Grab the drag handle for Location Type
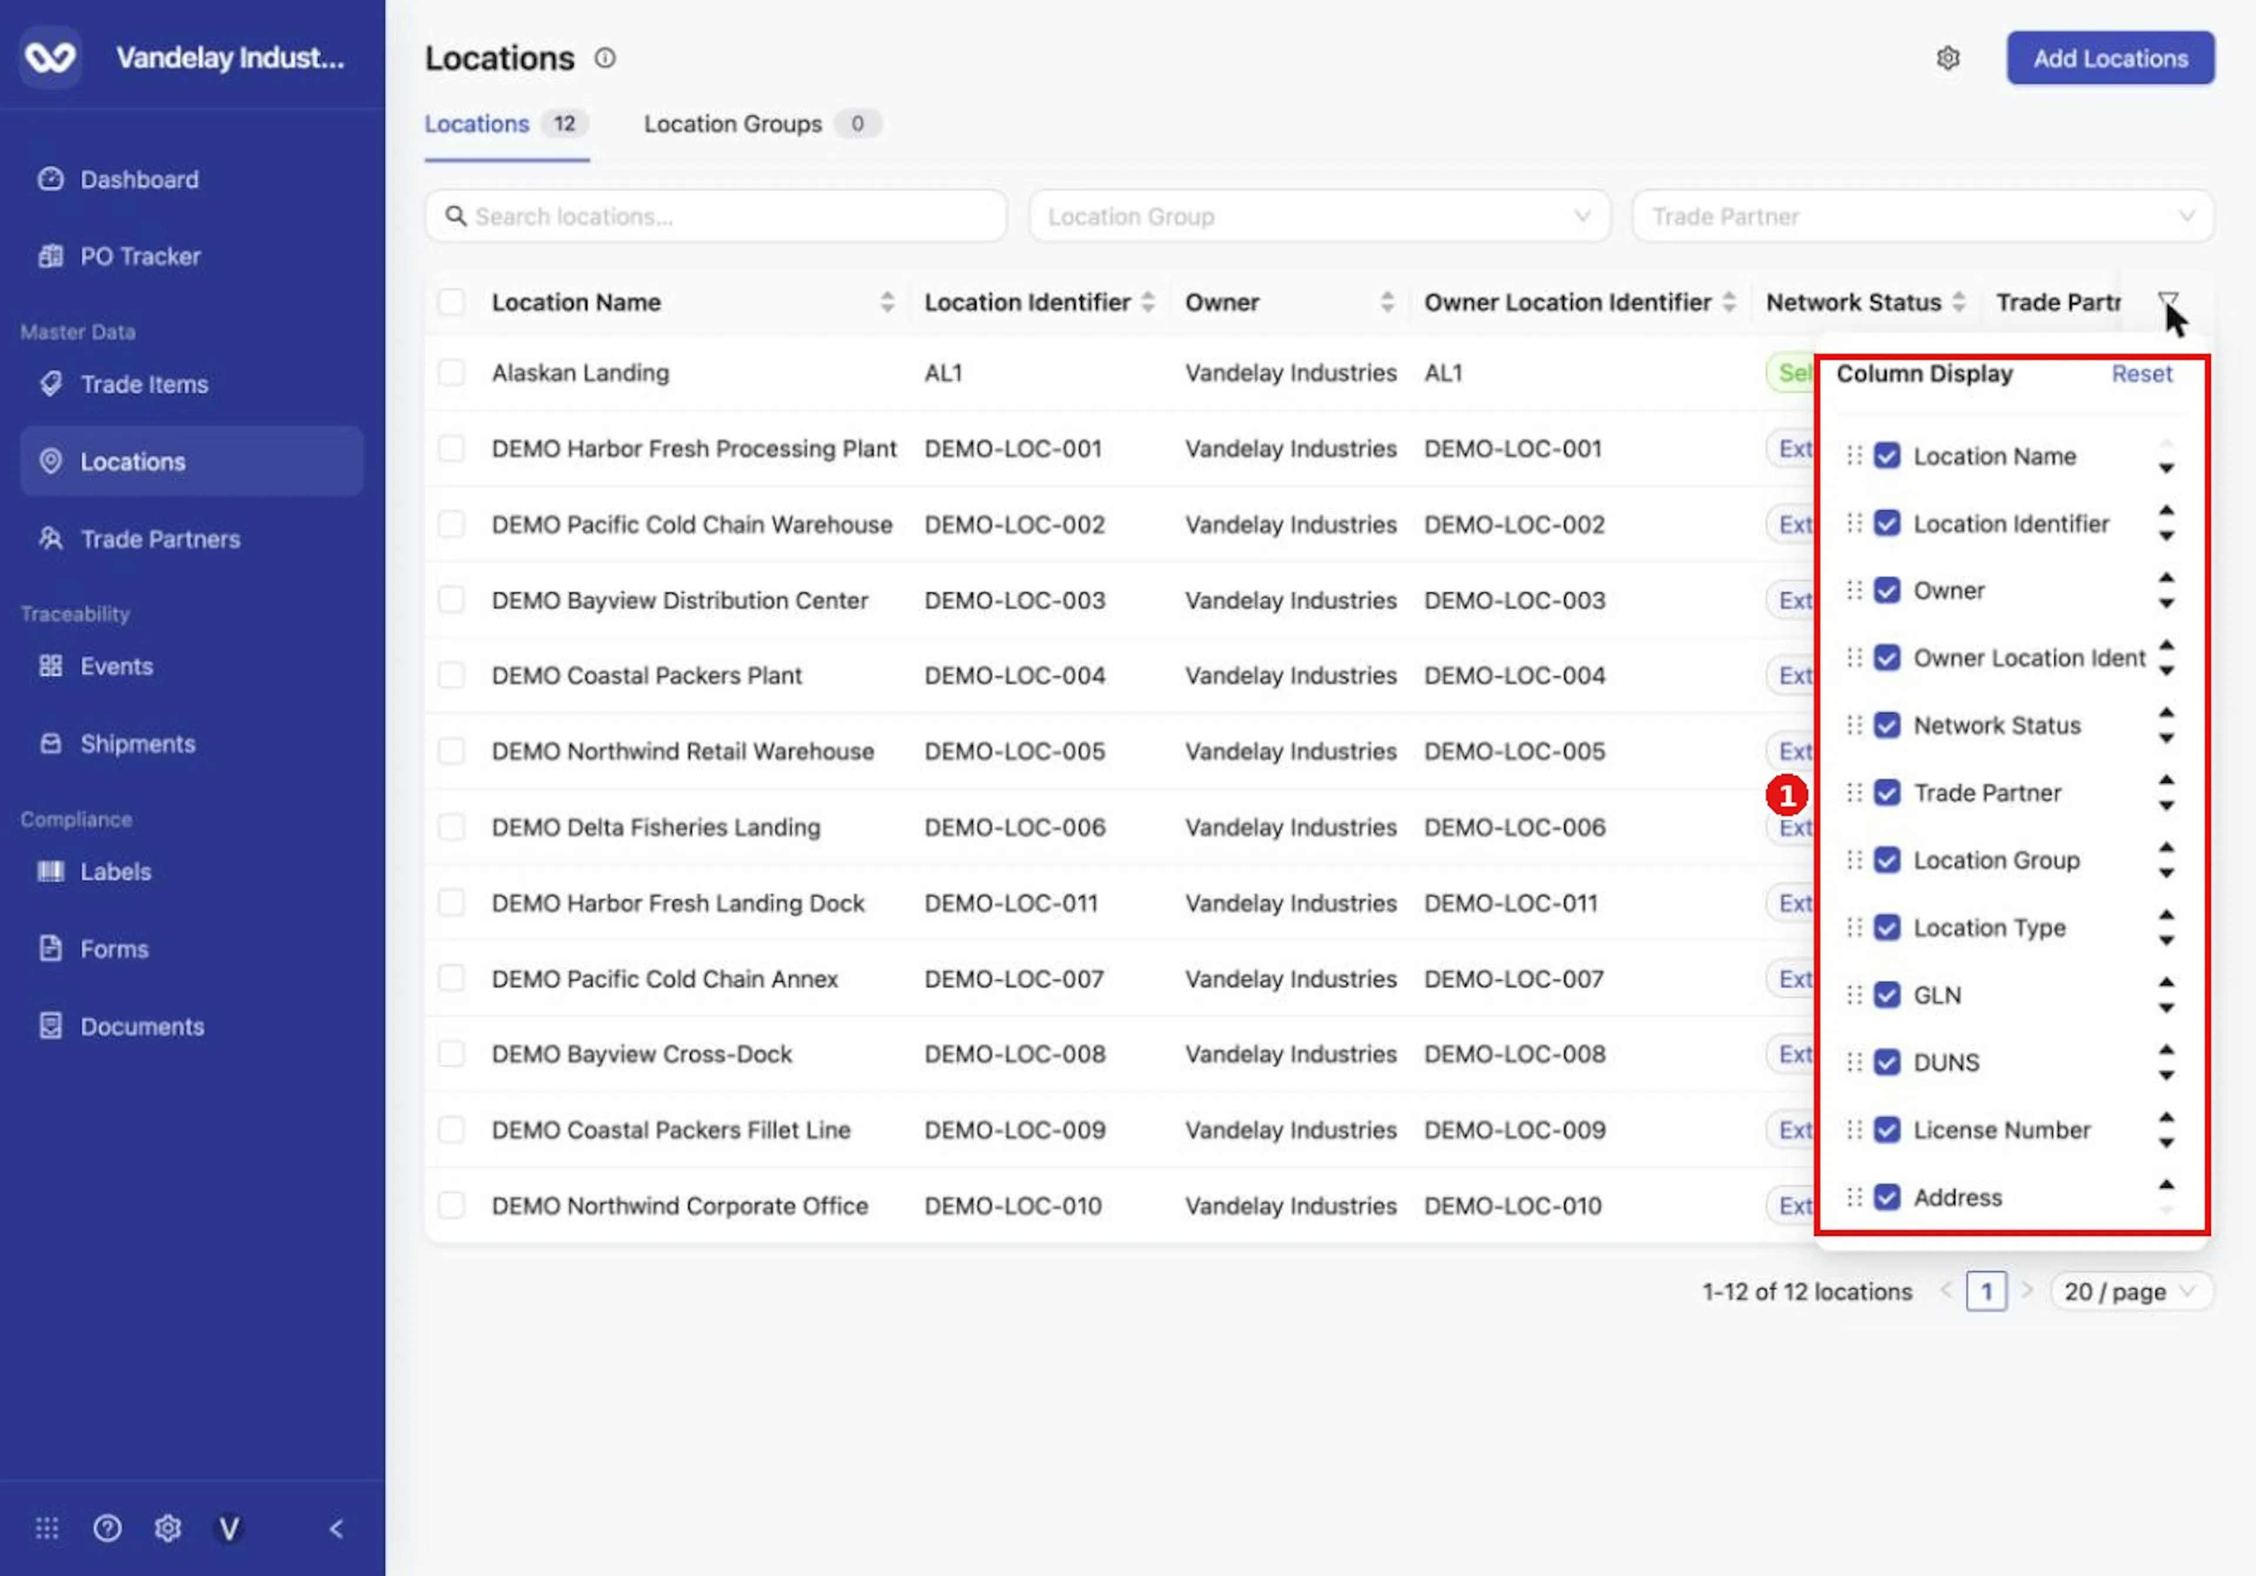 pyautogui.click(x=1853, y=927)
